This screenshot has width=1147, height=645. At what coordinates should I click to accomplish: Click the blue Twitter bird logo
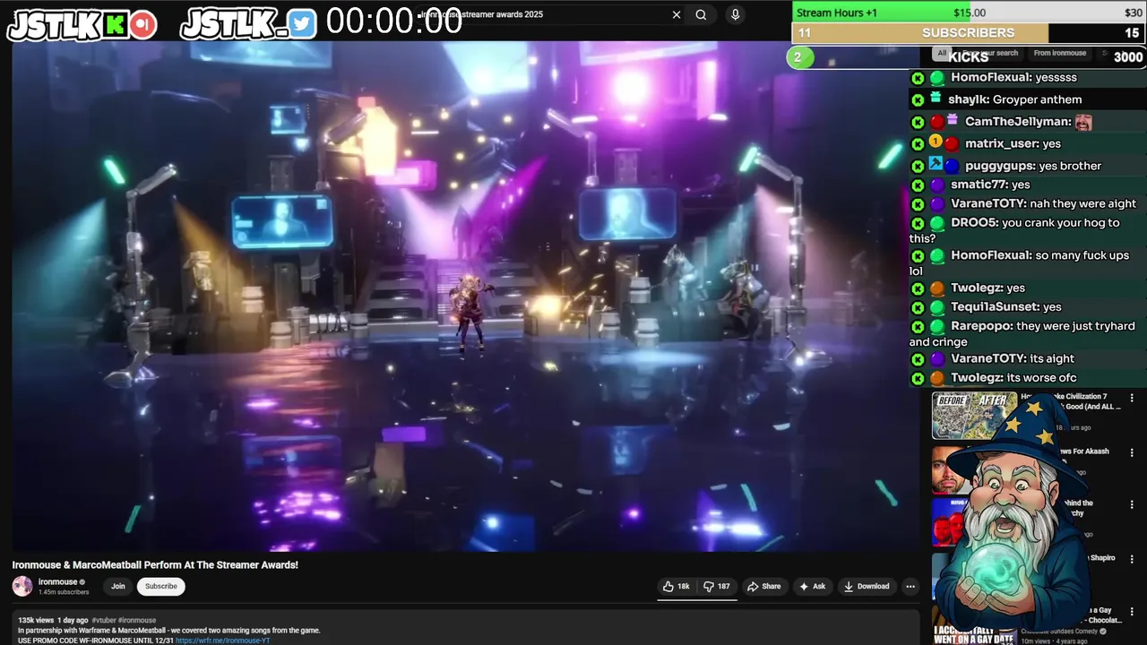coord(302,23)
